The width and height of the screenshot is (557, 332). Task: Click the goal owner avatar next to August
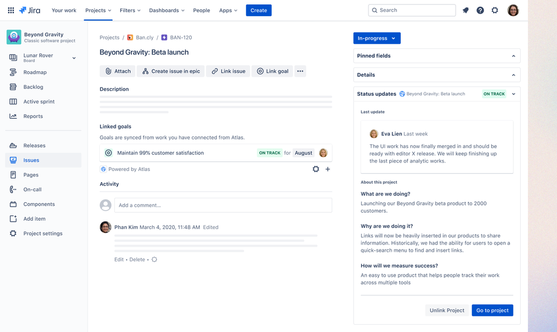tap(323, 153)
